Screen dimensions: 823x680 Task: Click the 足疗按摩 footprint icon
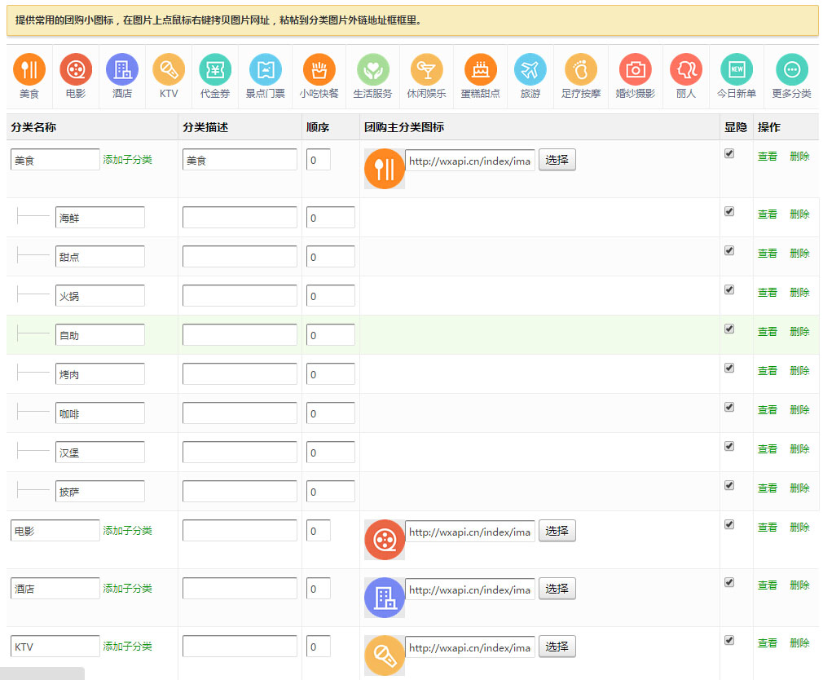pyautogui.click(x=581, y=69)
